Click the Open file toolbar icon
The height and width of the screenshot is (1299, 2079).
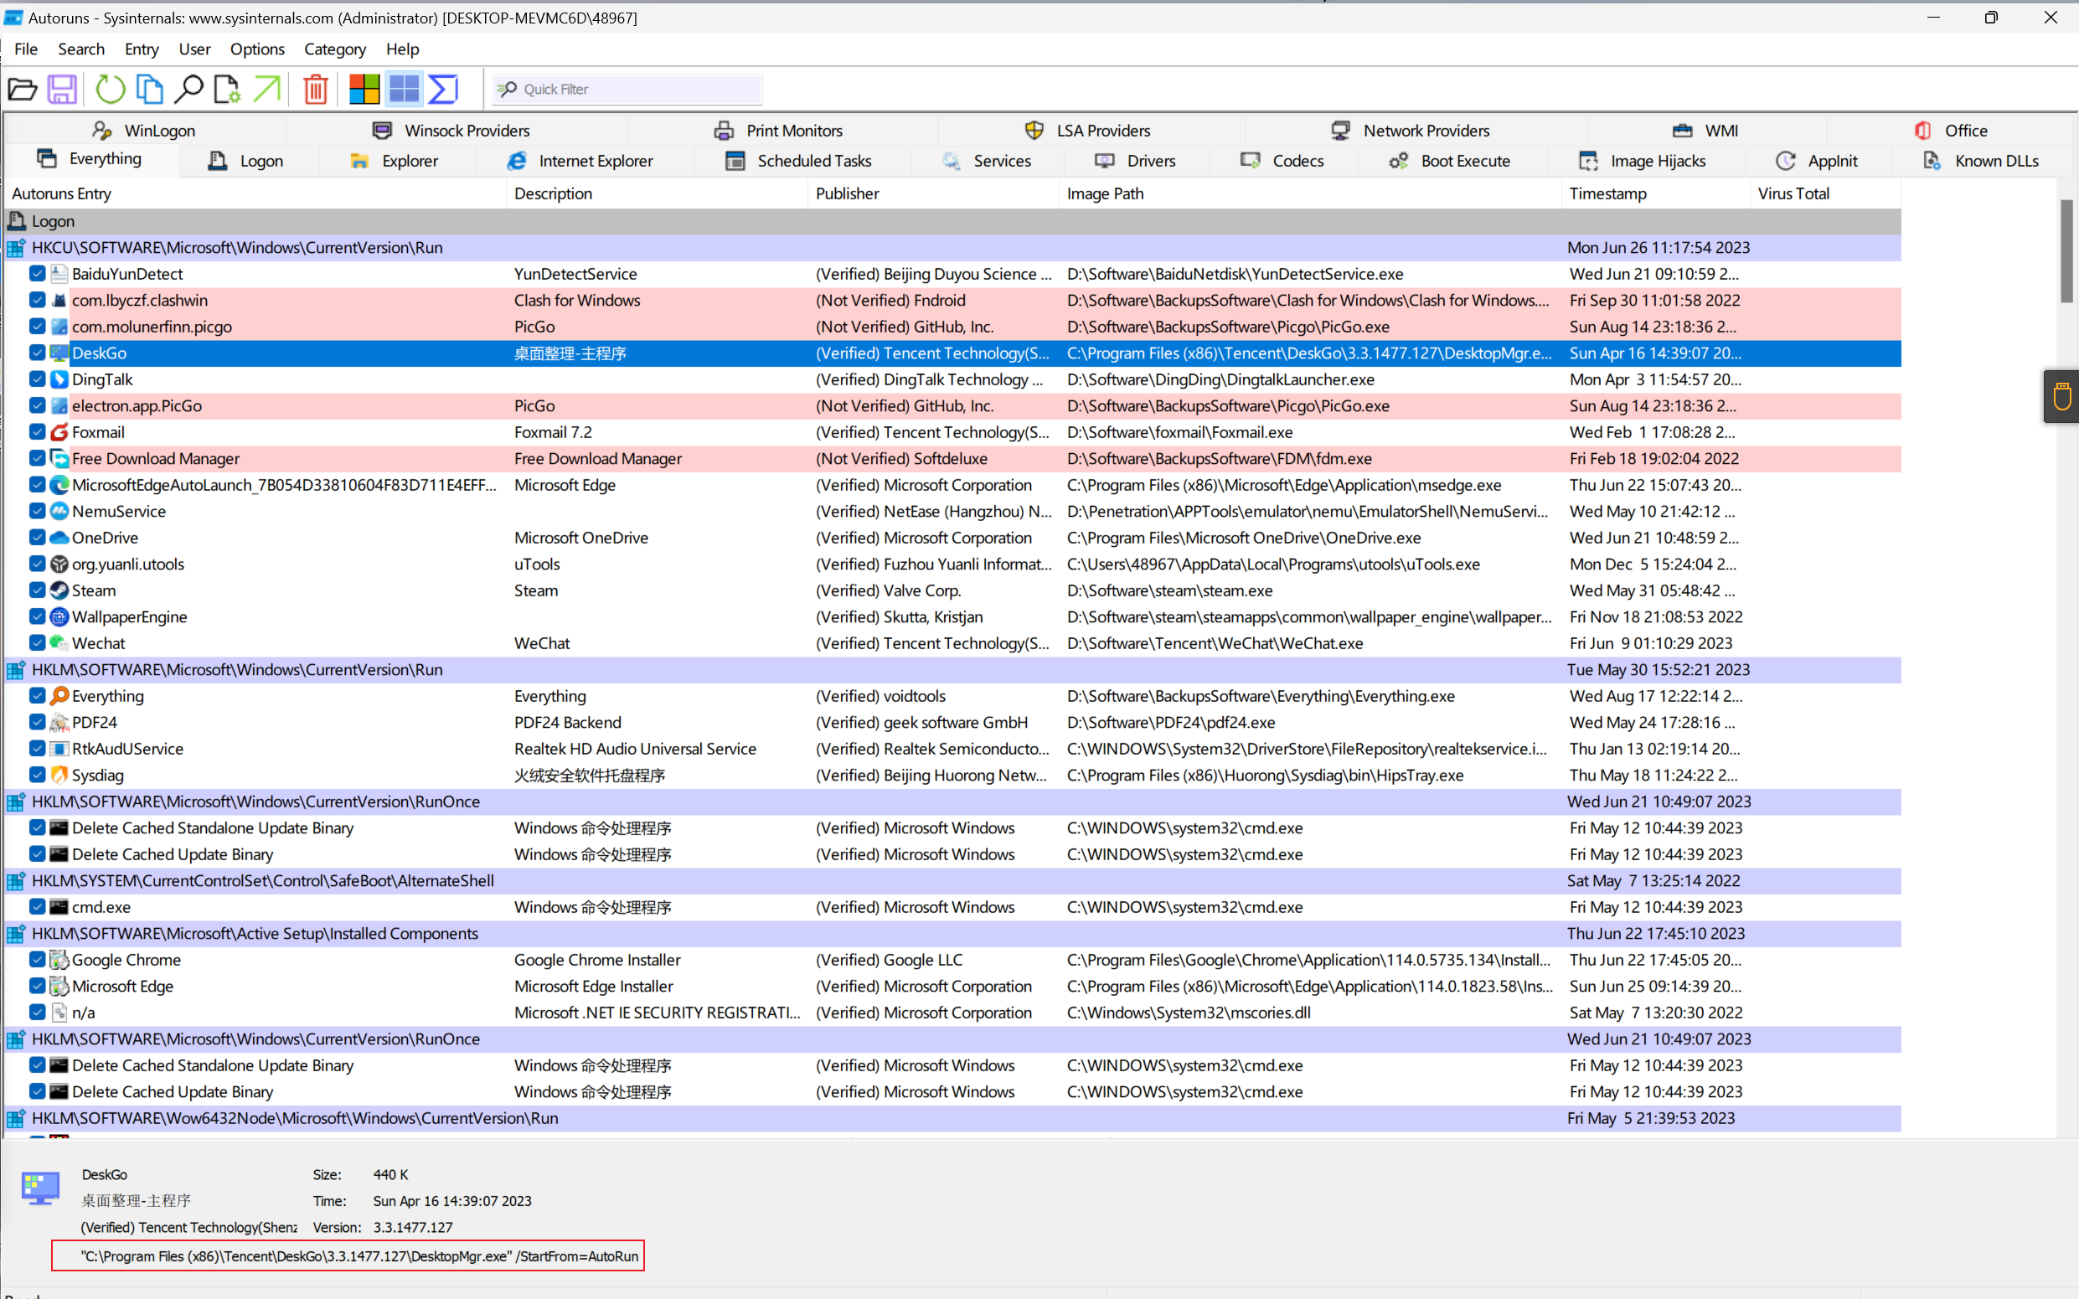coord(23,89)
